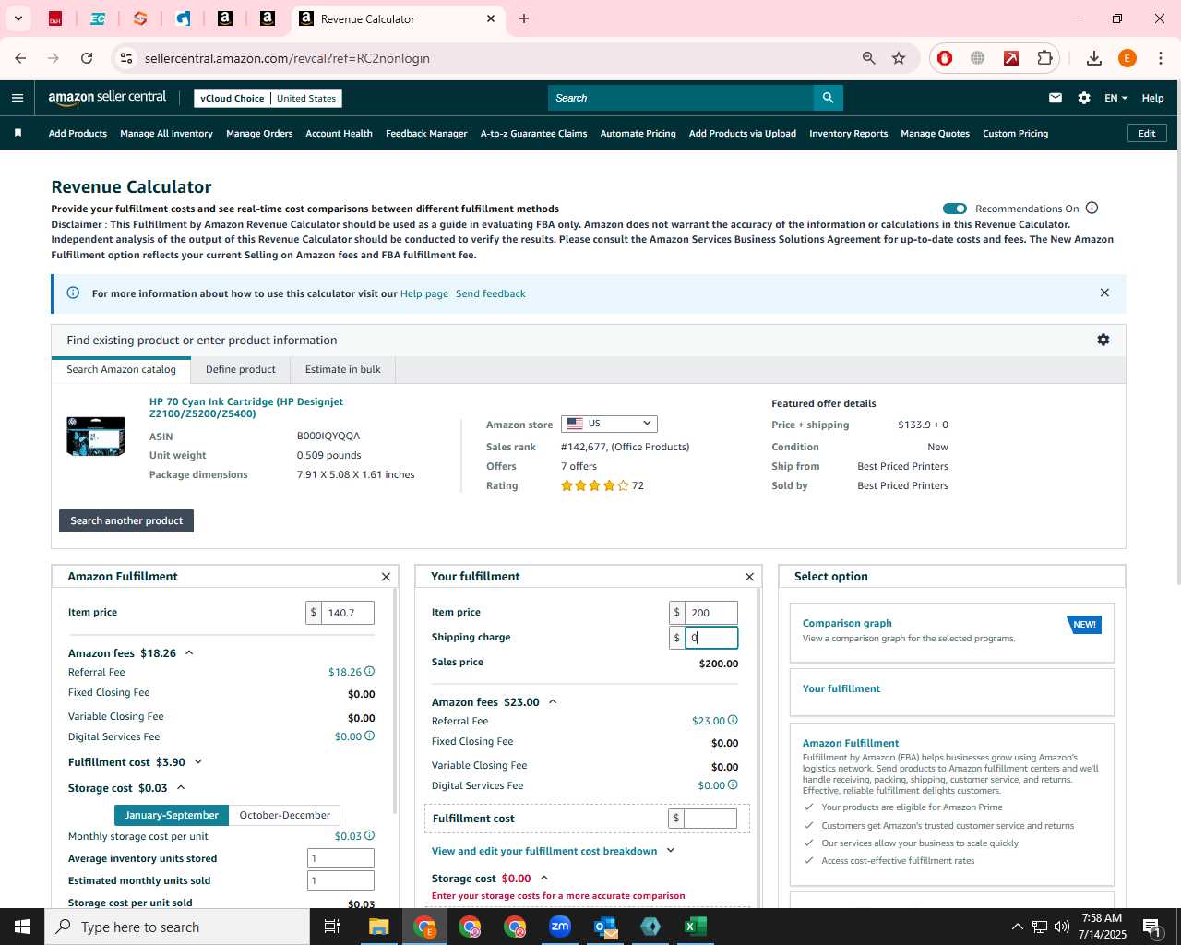1181x945 pixels.
Task: Select October-December storage period
Action: pyautogui.click(x=285, y=815)
